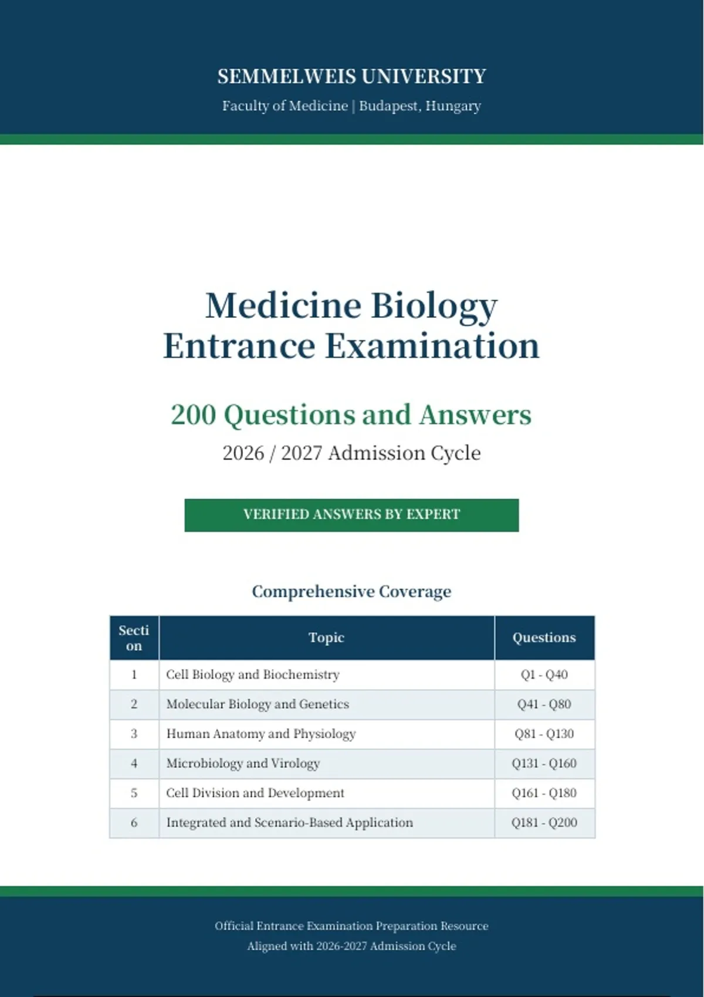Click the Q1 - Q40 question range cell

tap(544, 674)
